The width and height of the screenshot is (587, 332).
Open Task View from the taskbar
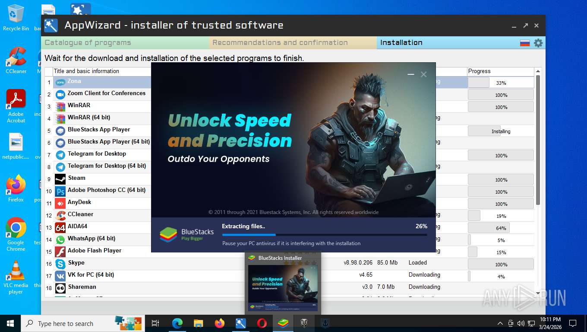156,323
